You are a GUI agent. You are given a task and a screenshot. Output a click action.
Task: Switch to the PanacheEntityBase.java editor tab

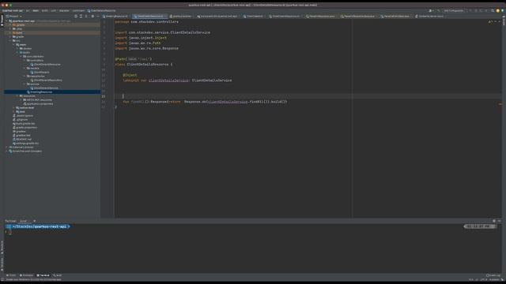tap(396, 16)
